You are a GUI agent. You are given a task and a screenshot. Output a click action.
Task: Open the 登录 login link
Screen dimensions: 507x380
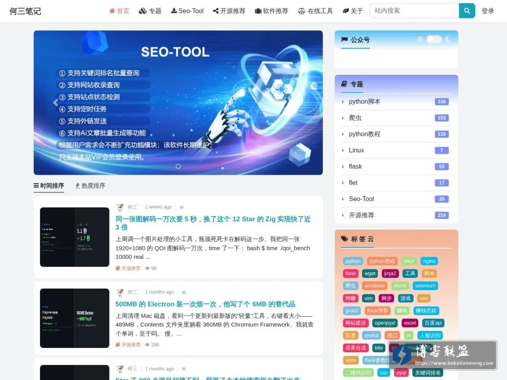coord(488,11)
